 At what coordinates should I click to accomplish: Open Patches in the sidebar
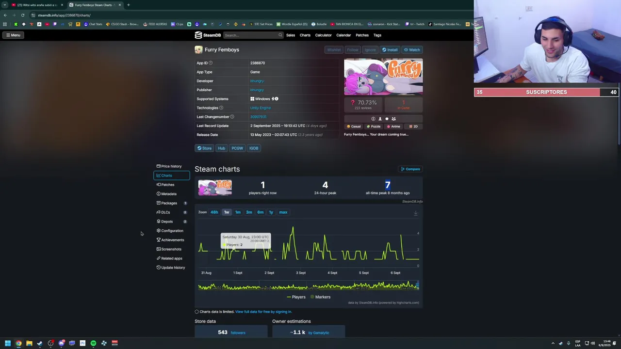click(x=165, y=185)
